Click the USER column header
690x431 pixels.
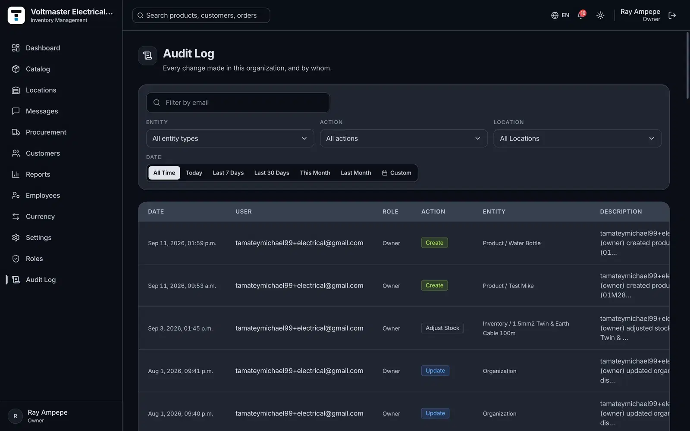(x=244, y=212)
